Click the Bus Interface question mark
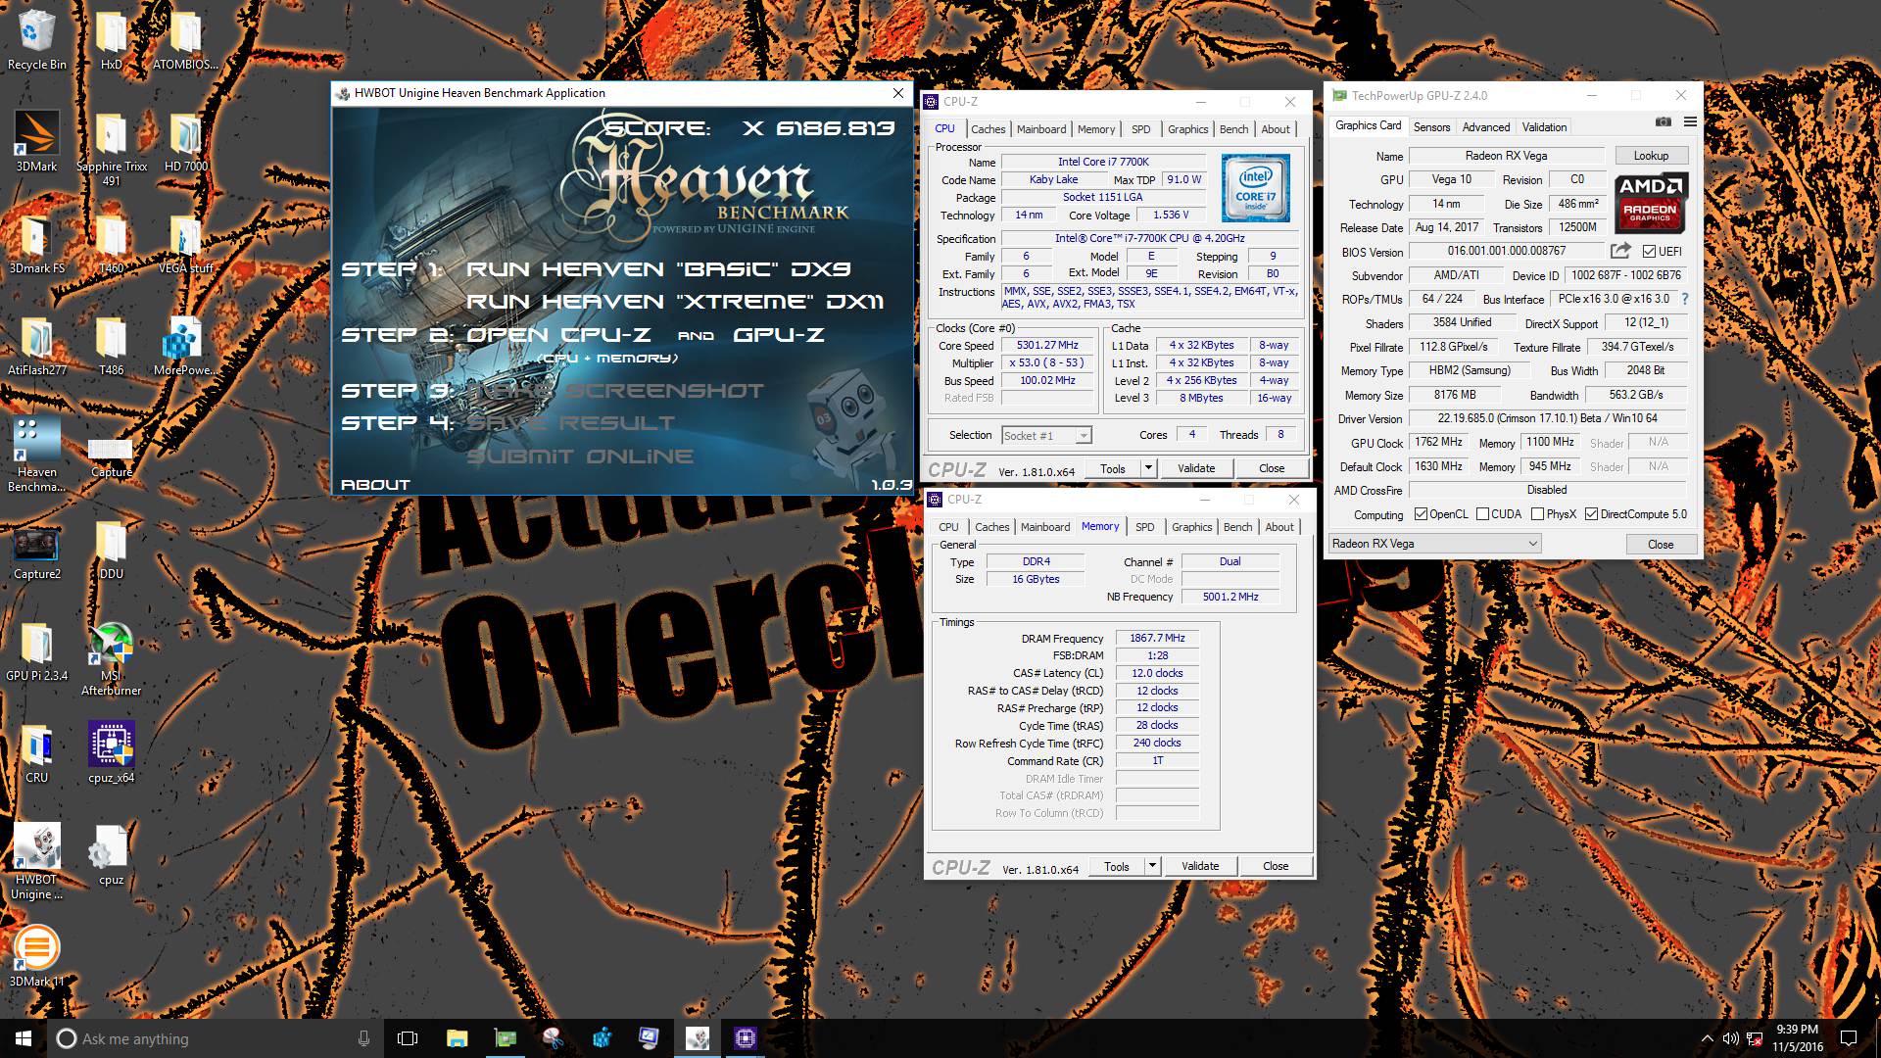Image resolution: width=1881 pixels, height=1058 pixels. coord(1685,299)
